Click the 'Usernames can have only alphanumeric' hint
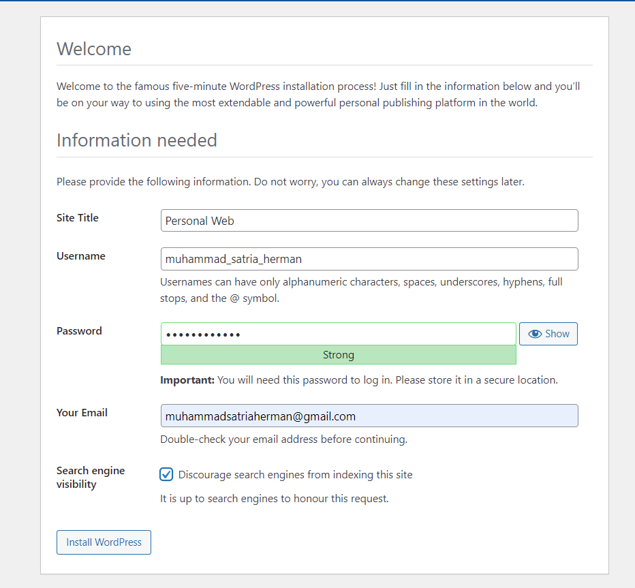 (x=361, y=290)
